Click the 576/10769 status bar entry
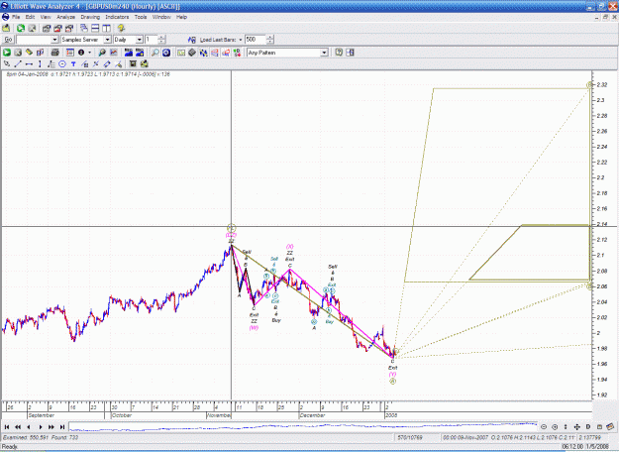The height and width of the screenshot is (452, 619). click(x=411, y=437)
